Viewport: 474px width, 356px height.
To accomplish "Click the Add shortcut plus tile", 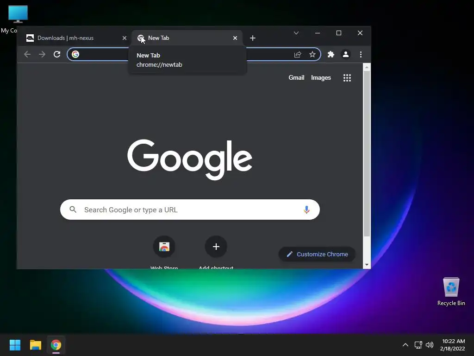I will point(216,247).
